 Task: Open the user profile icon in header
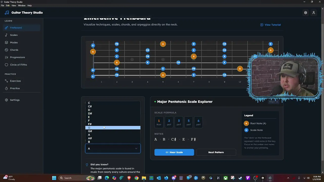(314, 13)
